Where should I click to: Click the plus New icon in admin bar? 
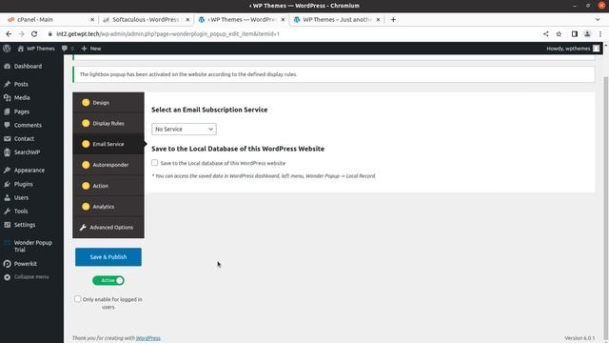point(84,49)
